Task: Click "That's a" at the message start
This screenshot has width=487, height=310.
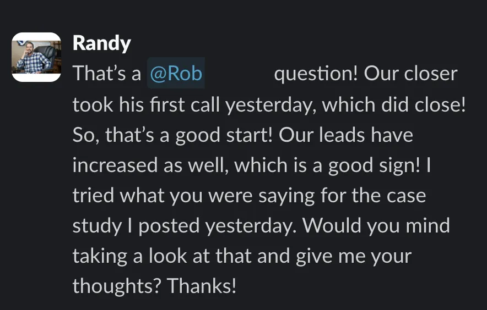Action: [x=107, y=74]
